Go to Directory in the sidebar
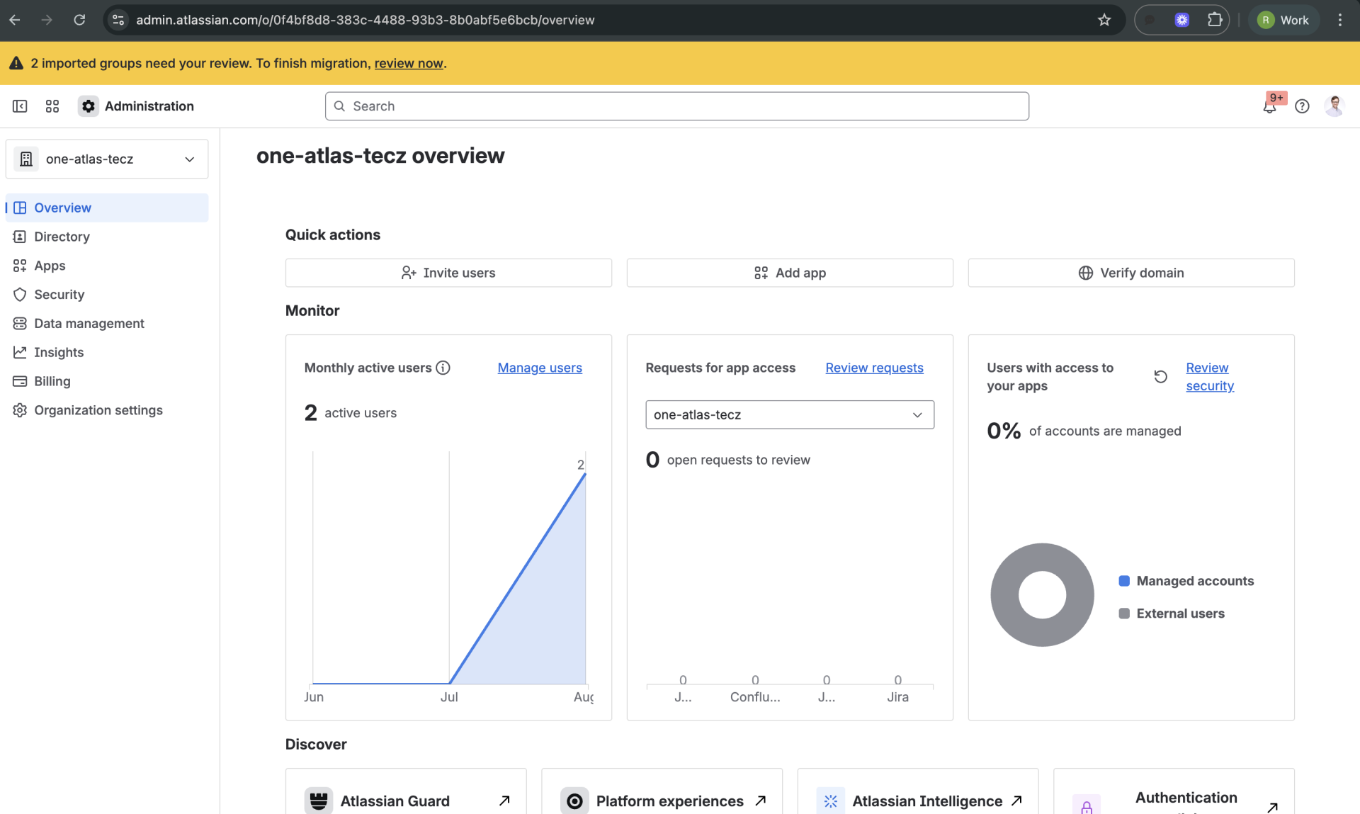This screenshot has width=1360, height=814. pos(62,237)
